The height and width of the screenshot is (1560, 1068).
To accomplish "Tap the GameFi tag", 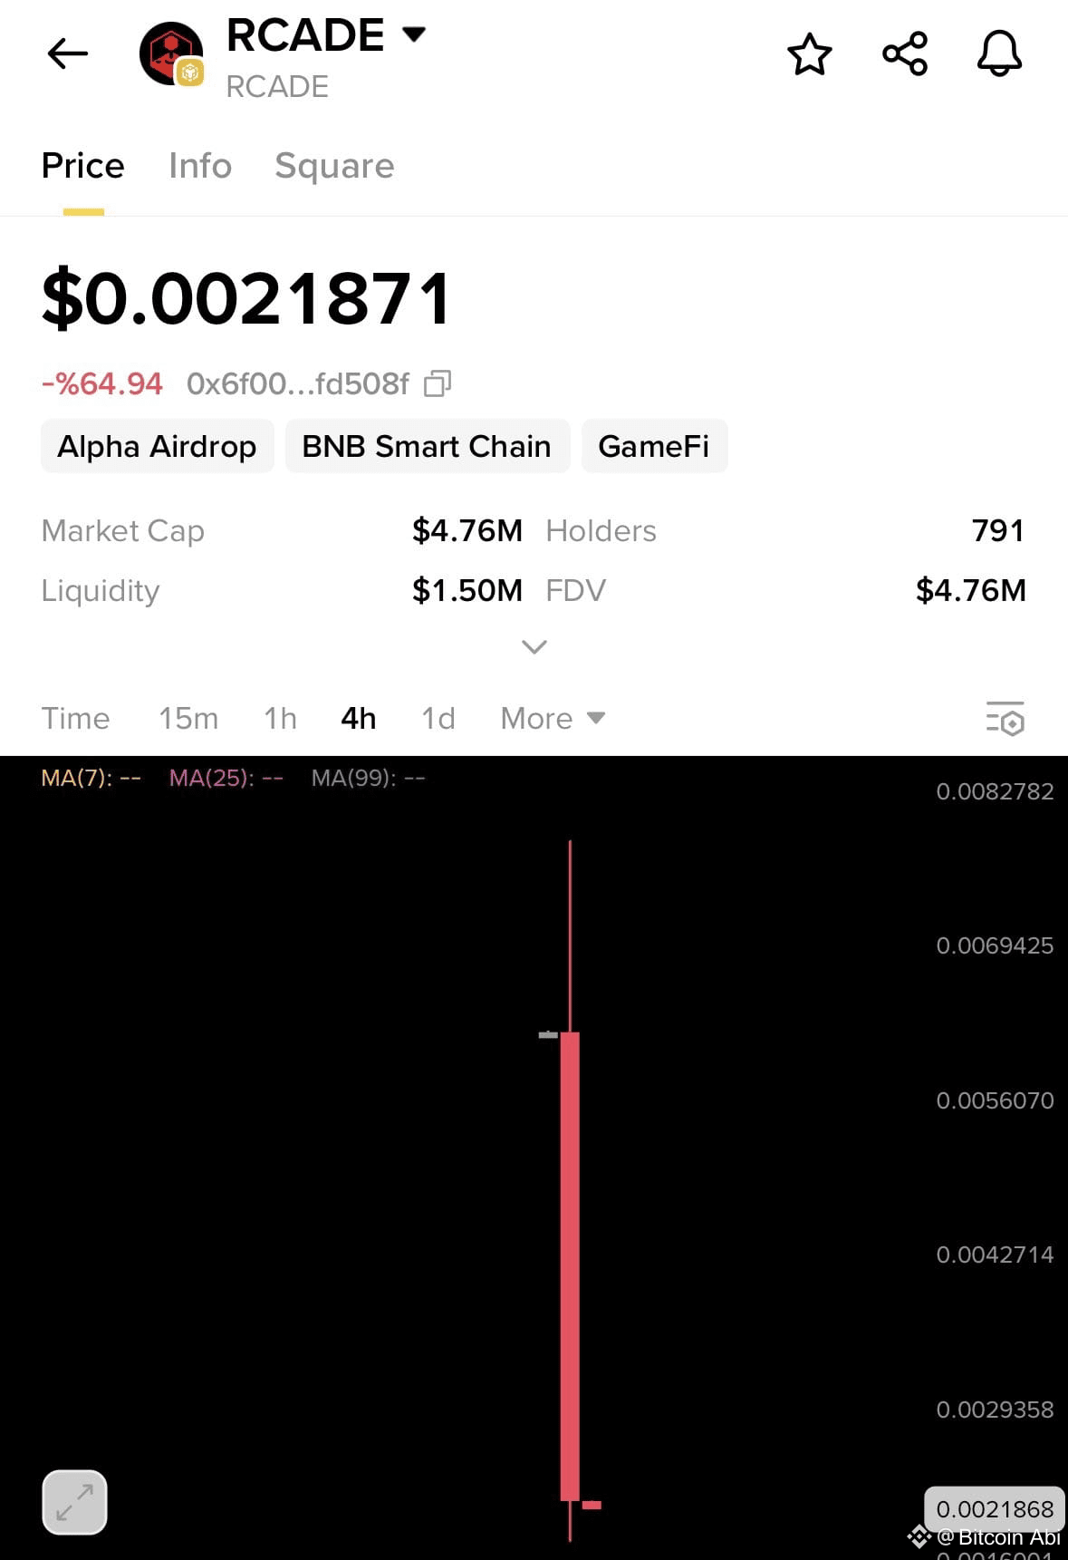I will tap(654, 446).
